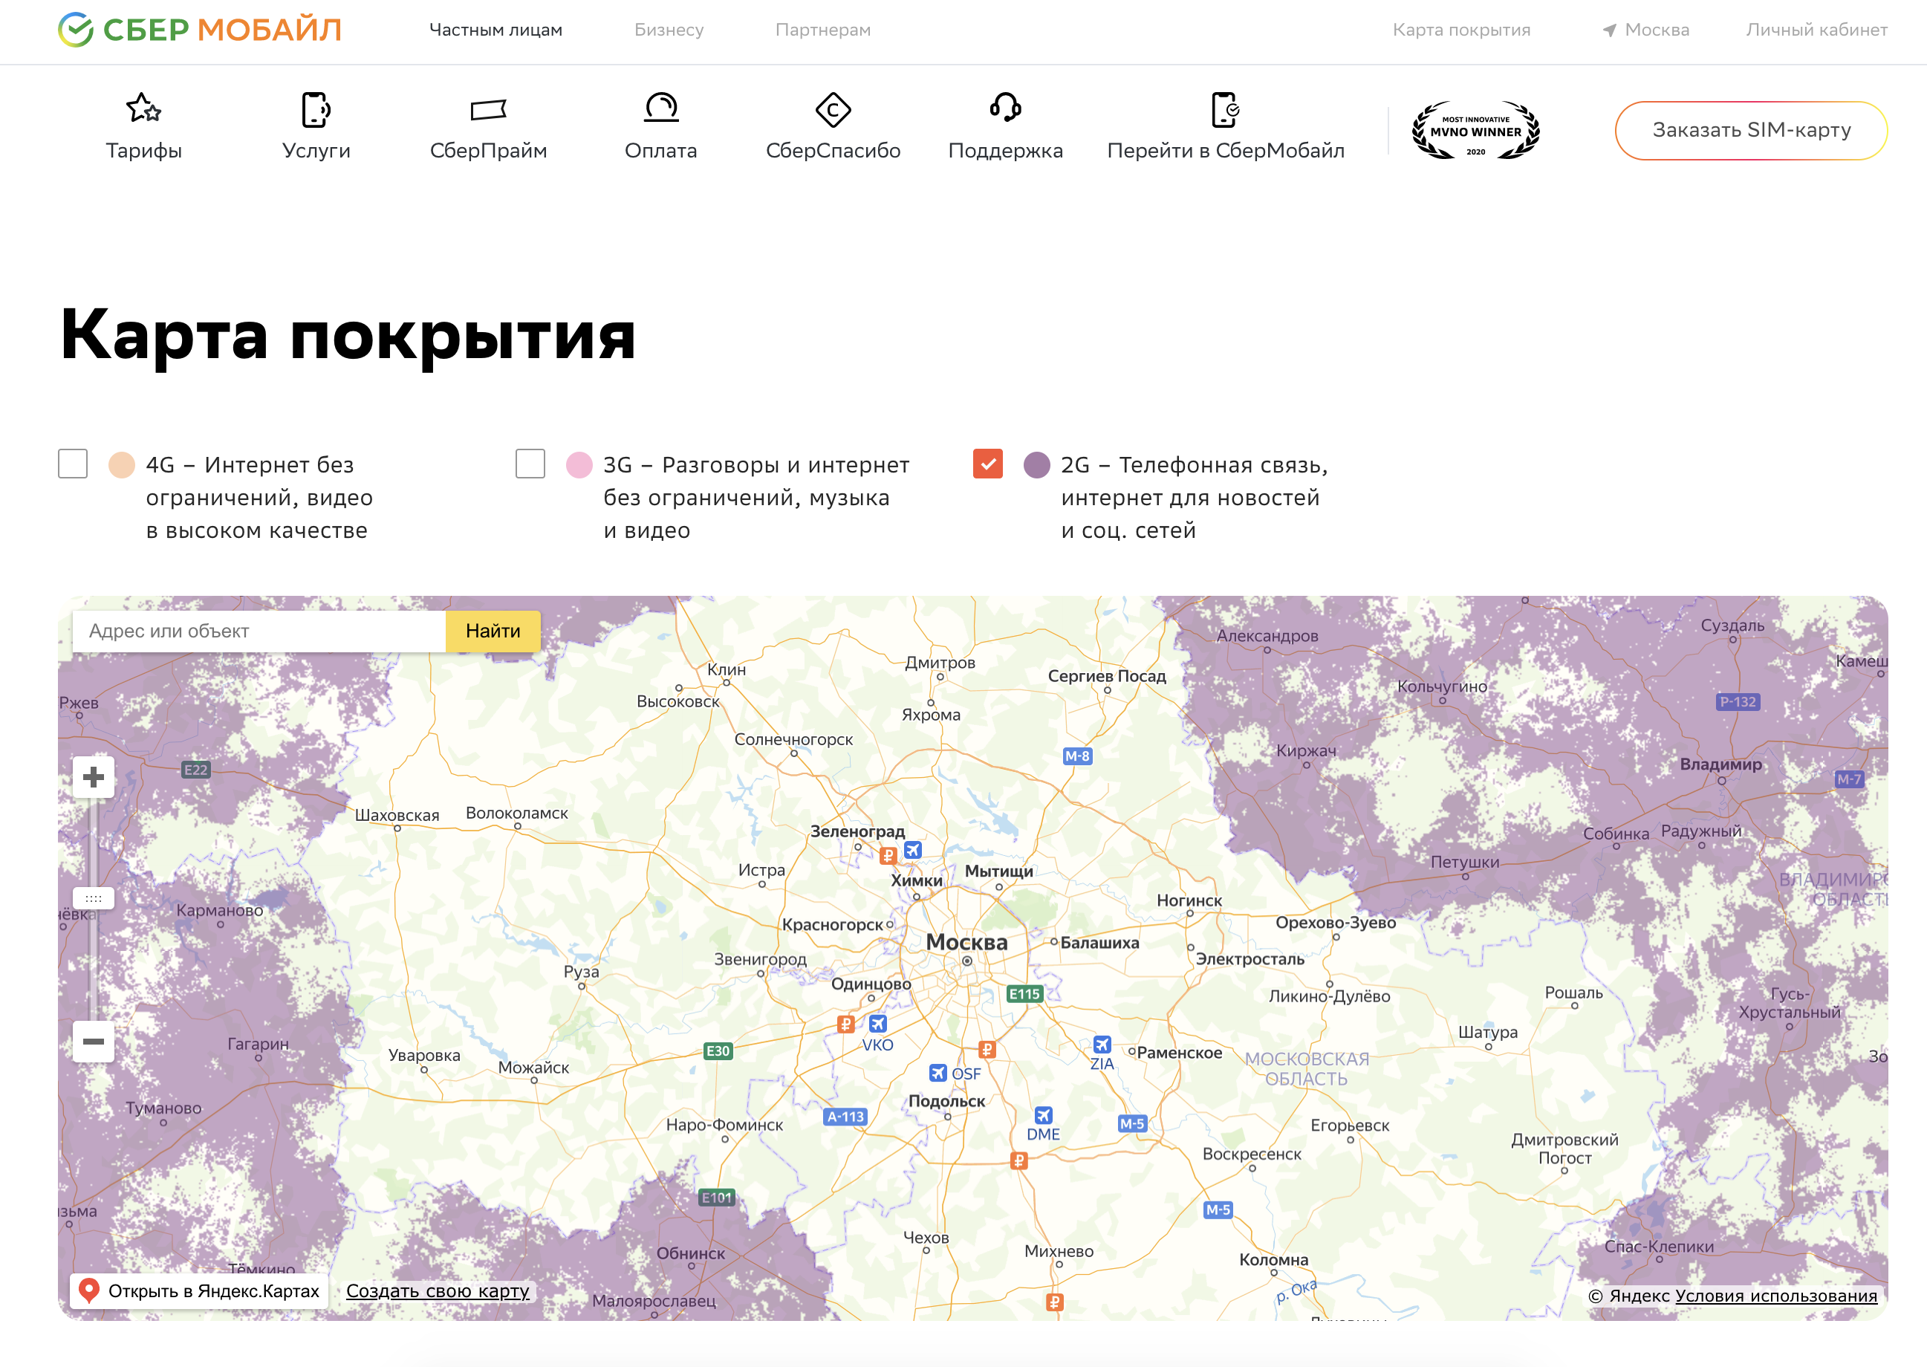Viewport: 1927px width, 1367px height.
Task: Zoom out the map with minus button
Action: [94, 1042]
